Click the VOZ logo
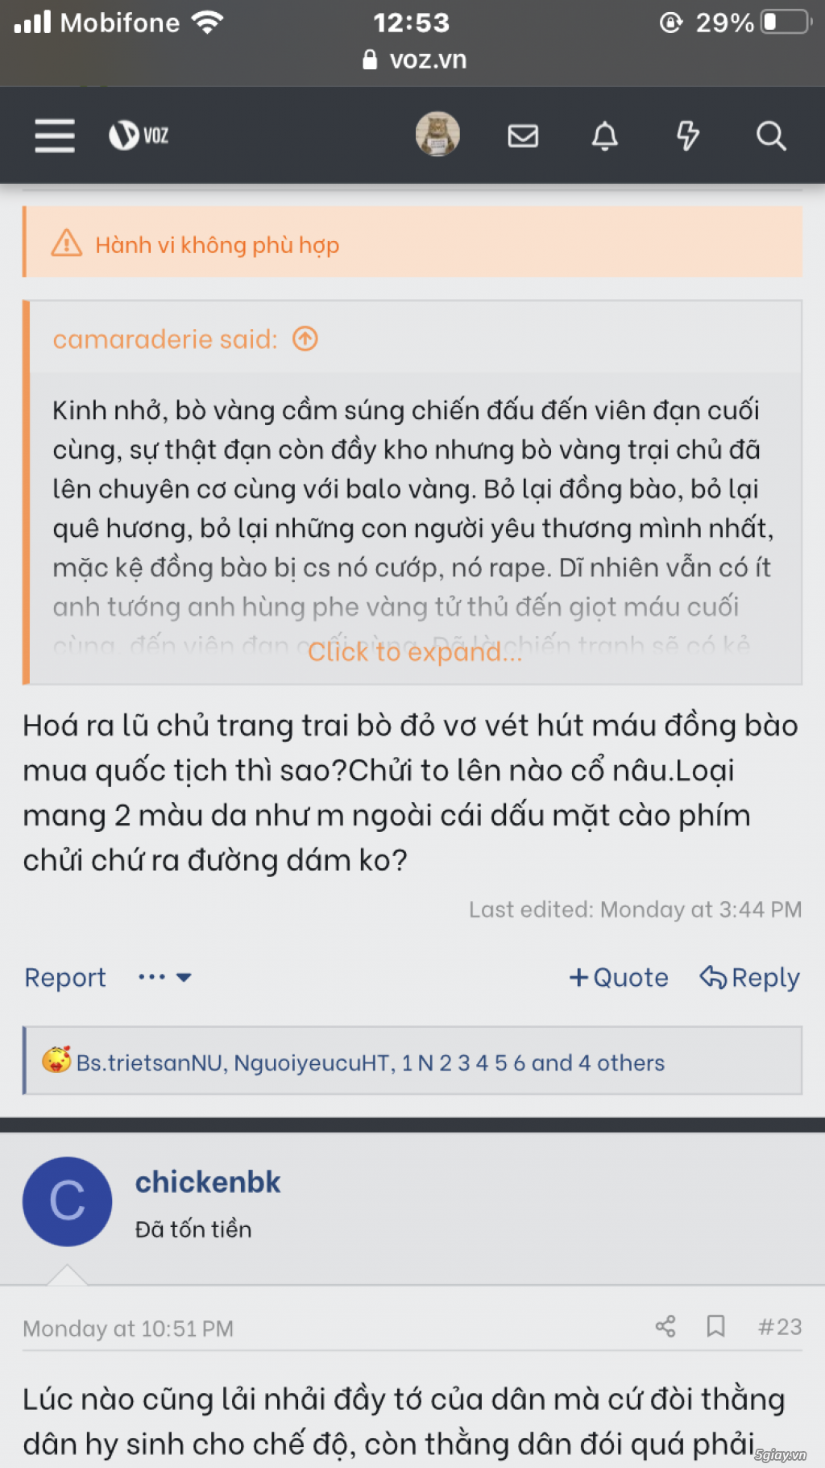This screenshot has width=825, height=1468. (137, 135)
